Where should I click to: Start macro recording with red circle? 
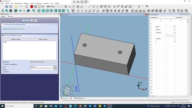coord(31,7)
